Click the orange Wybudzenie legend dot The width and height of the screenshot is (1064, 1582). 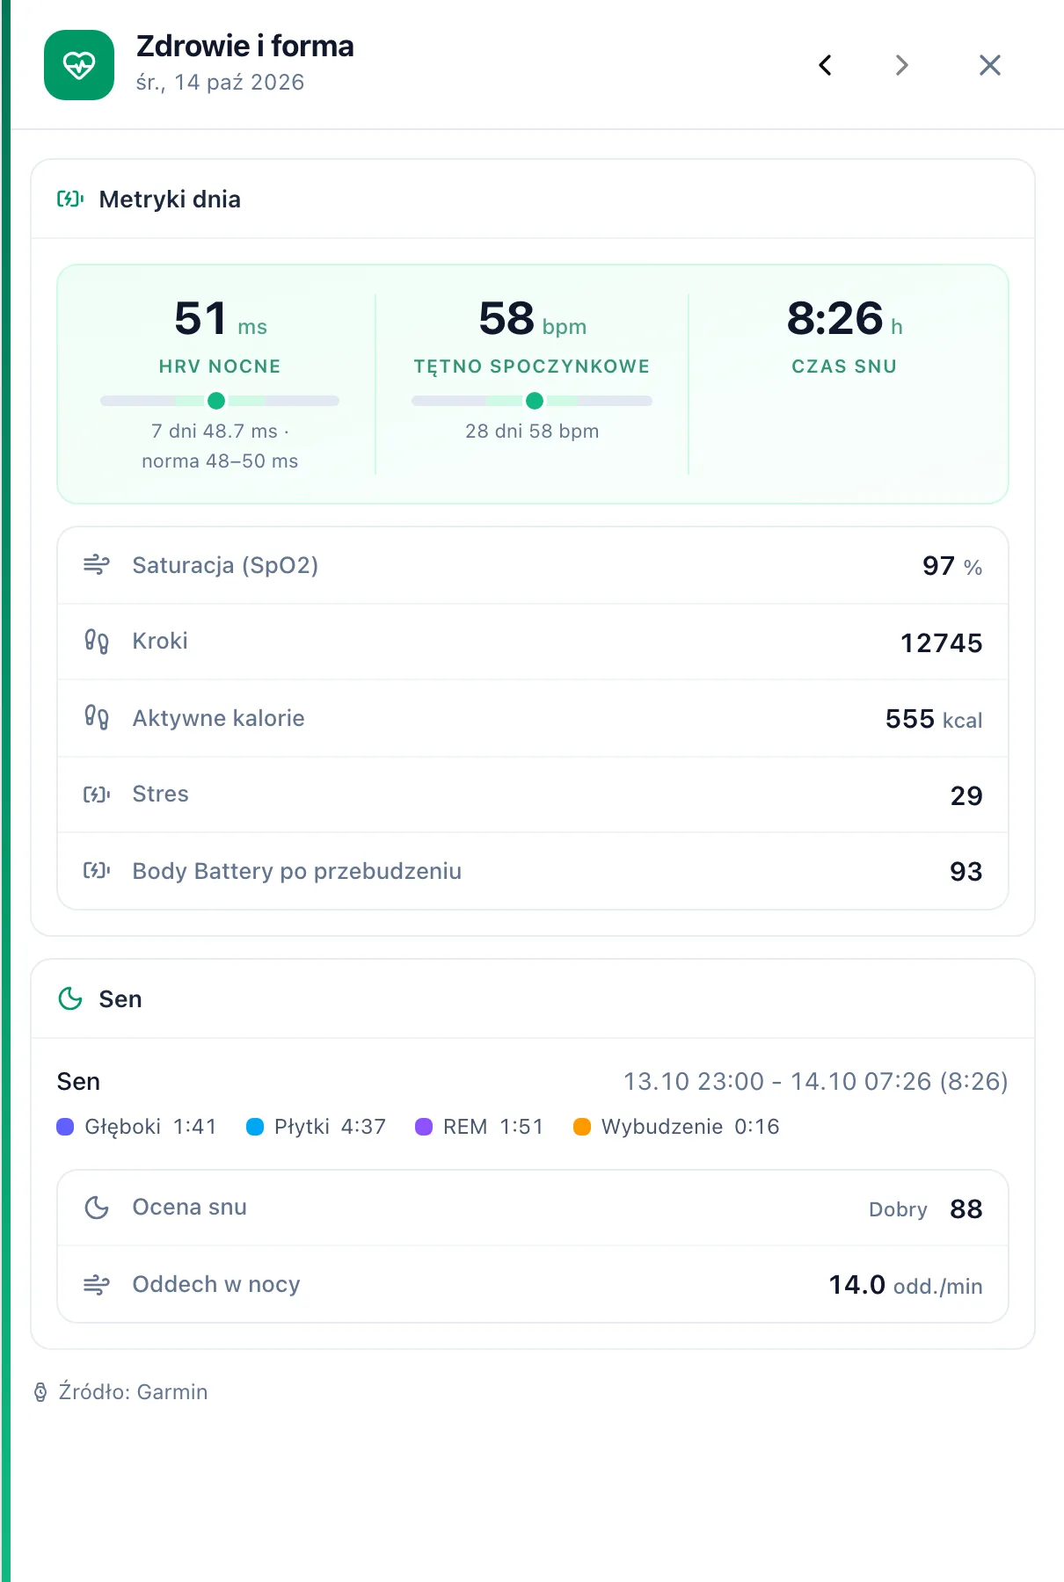pyautogui.click(x=582, y=1127)
